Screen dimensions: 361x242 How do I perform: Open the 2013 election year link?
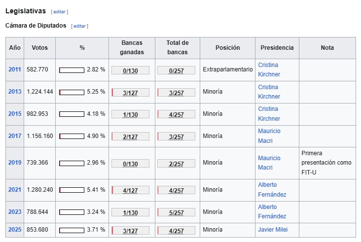(15, 92)
